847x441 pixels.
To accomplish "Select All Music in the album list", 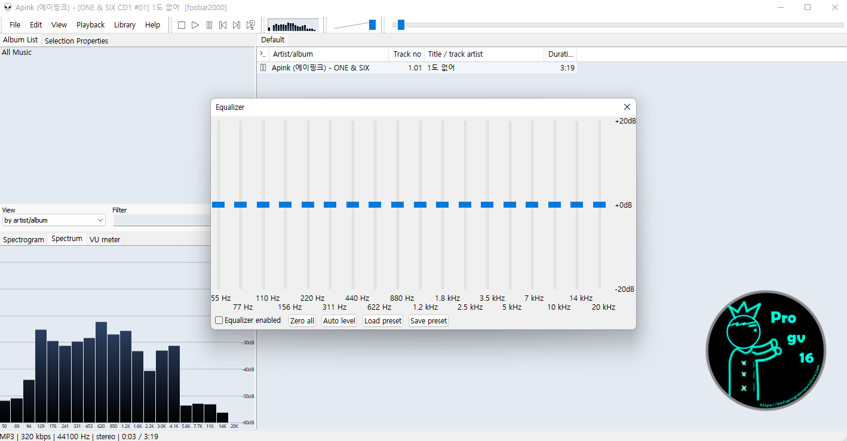I will 17,53.
